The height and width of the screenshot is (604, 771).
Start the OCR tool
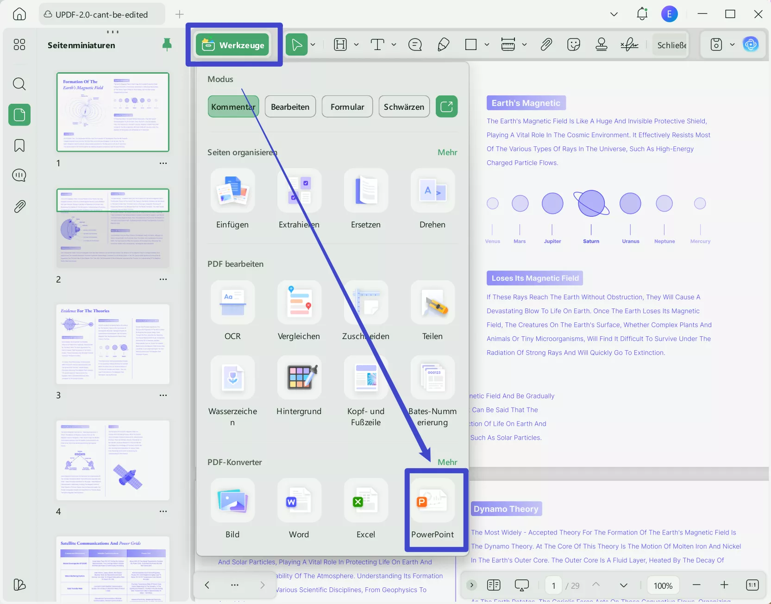[x=232, y=302]
